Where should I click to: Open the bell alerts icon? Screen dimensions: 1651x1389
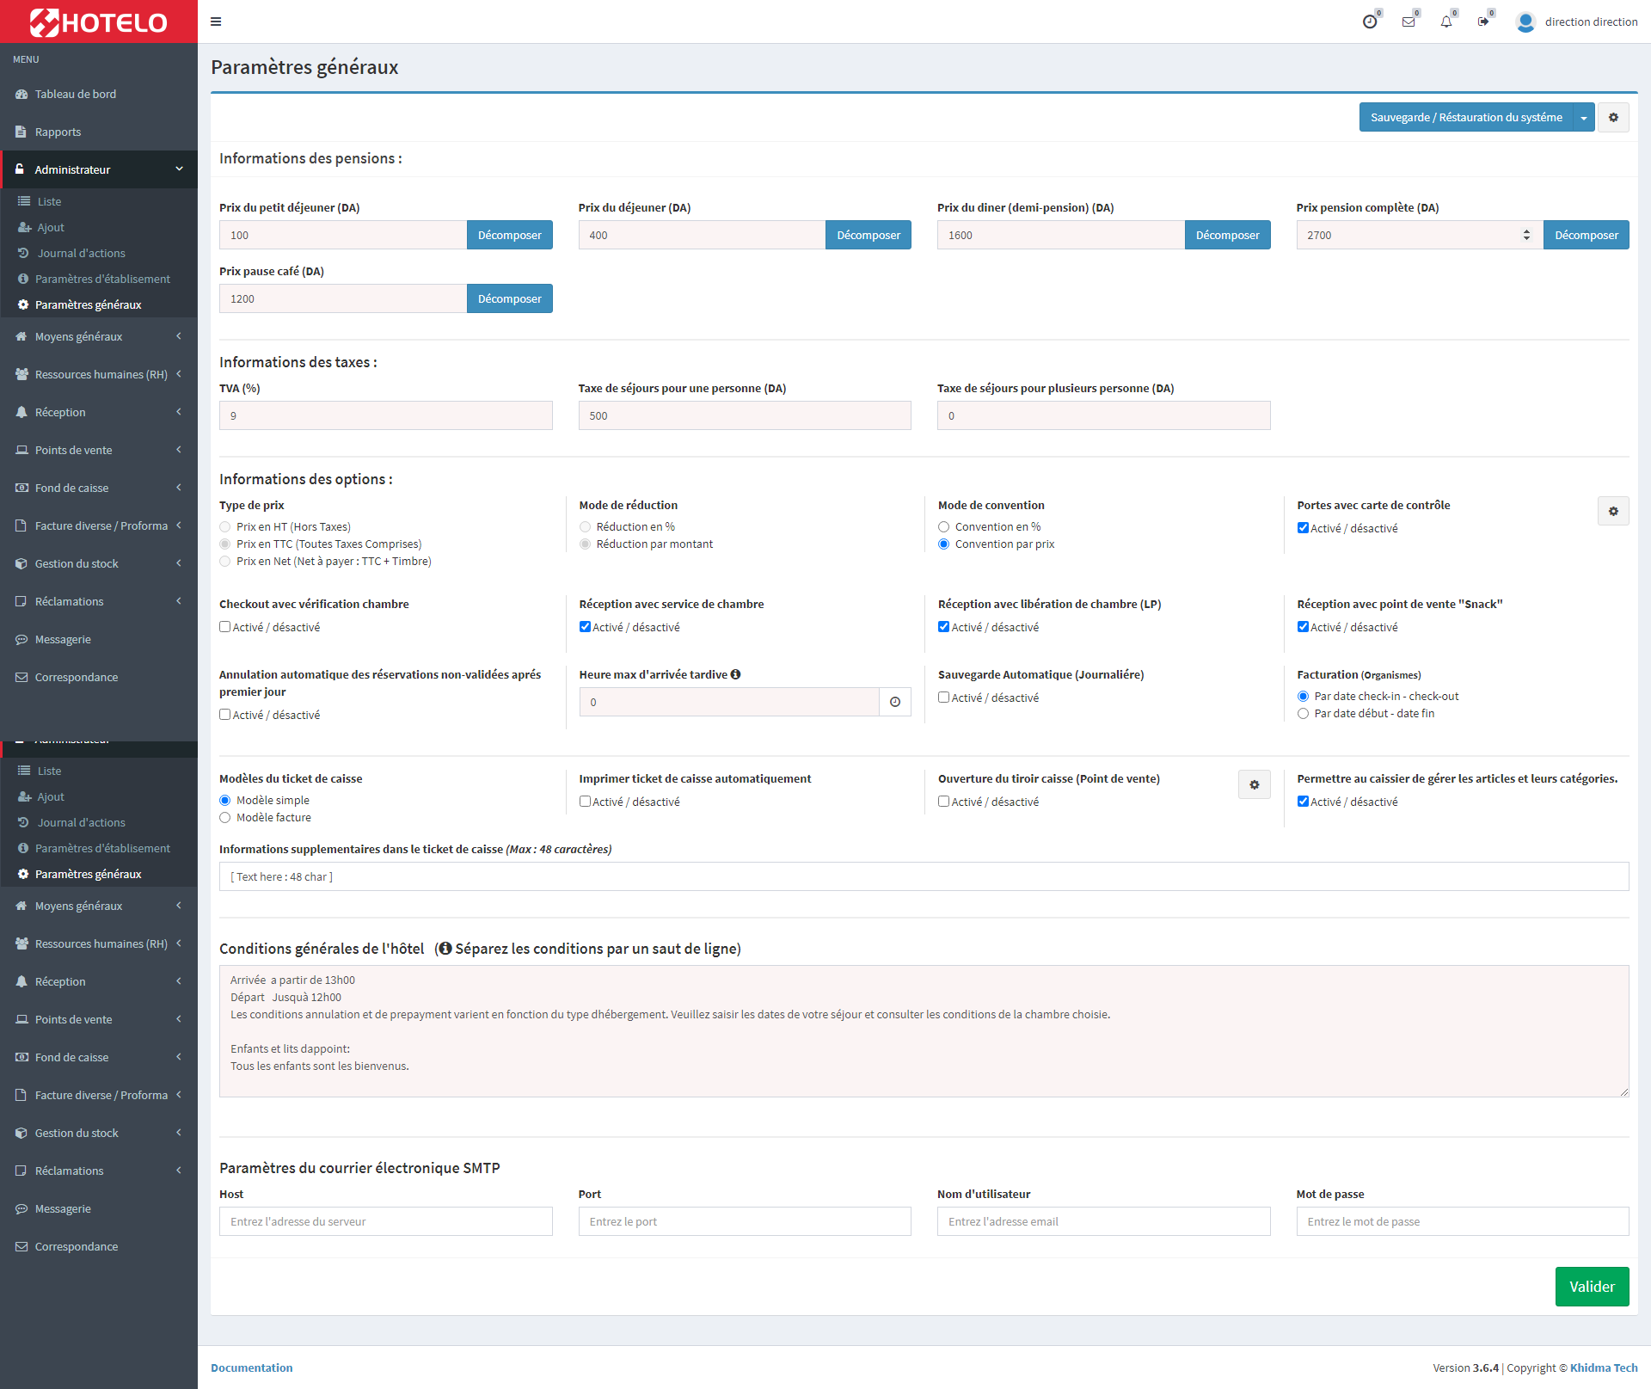(x=1445, y=22)
